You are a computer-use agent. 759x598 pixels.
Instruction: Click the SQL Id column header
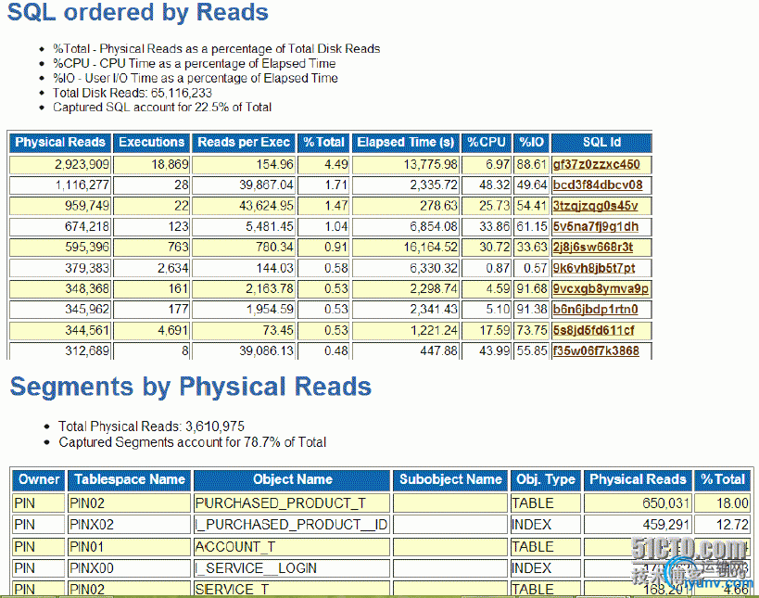(601, 143)
